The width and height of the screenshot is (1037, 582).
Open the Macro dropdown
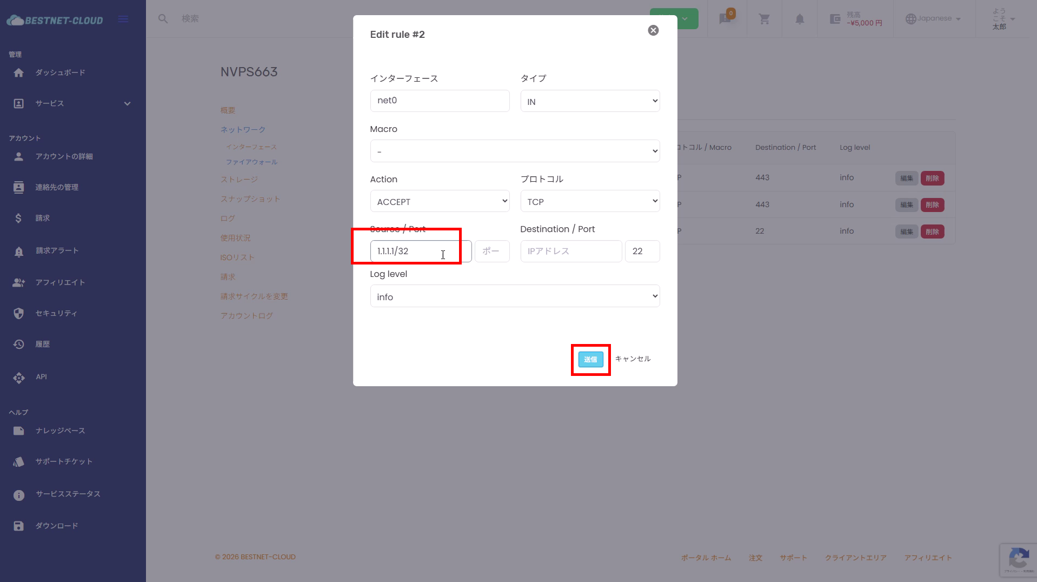[x=515, y=151]
